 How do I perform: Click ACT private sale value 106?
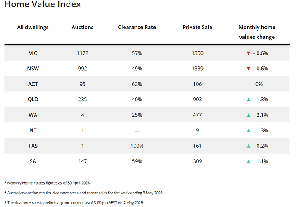point(197,84)
